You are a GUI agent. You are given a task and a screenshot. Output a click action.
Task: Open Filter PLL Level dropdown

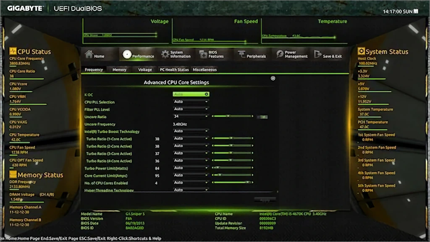(x=191, y=109)
